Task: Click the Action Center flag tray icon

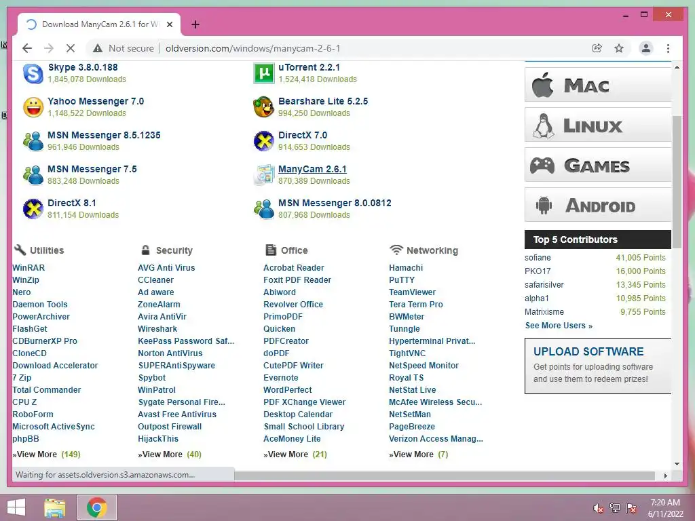Action: pyautogui.click(x=631, y=508)
